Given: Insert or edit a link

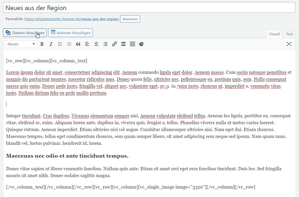Looking at the screenshot, I should click(114, 44).
